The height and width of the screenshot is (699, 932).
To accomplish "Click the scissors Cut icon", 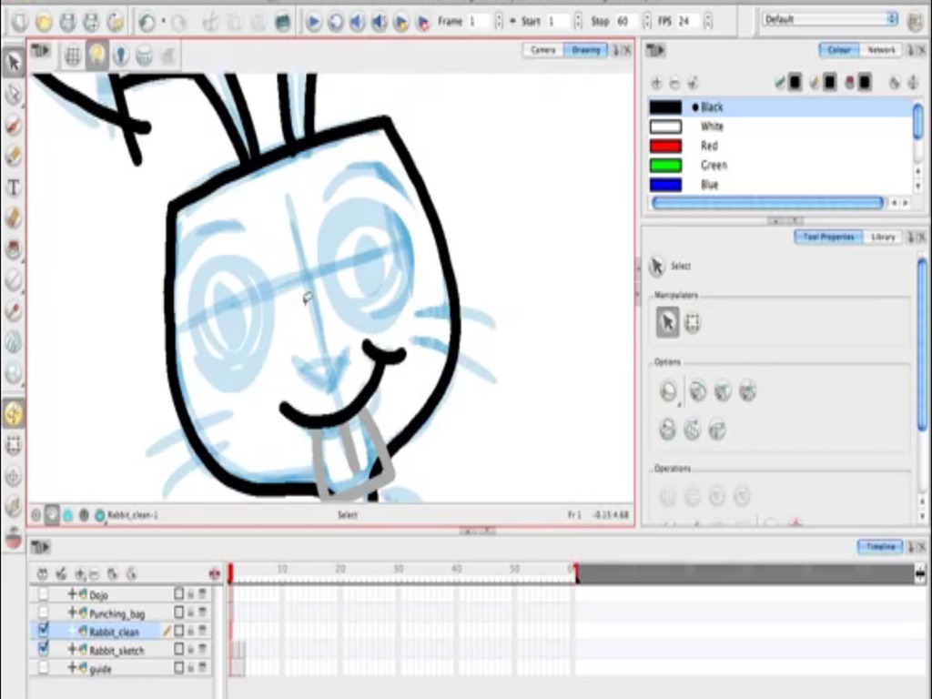I will (x=209, y=23).
